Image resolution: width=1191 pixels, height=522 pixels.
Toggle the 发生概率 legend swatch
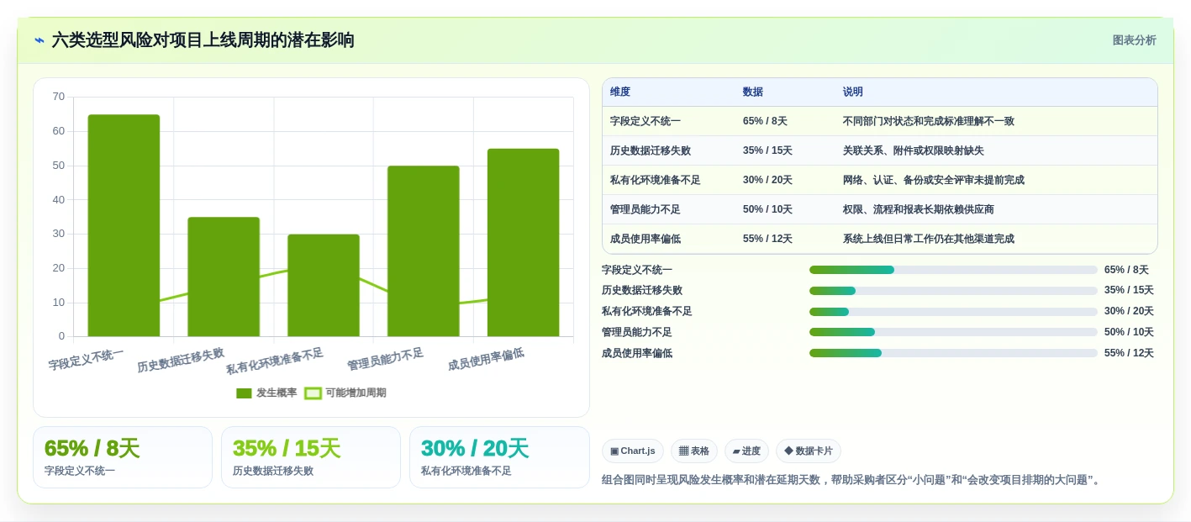coord(244,393)
